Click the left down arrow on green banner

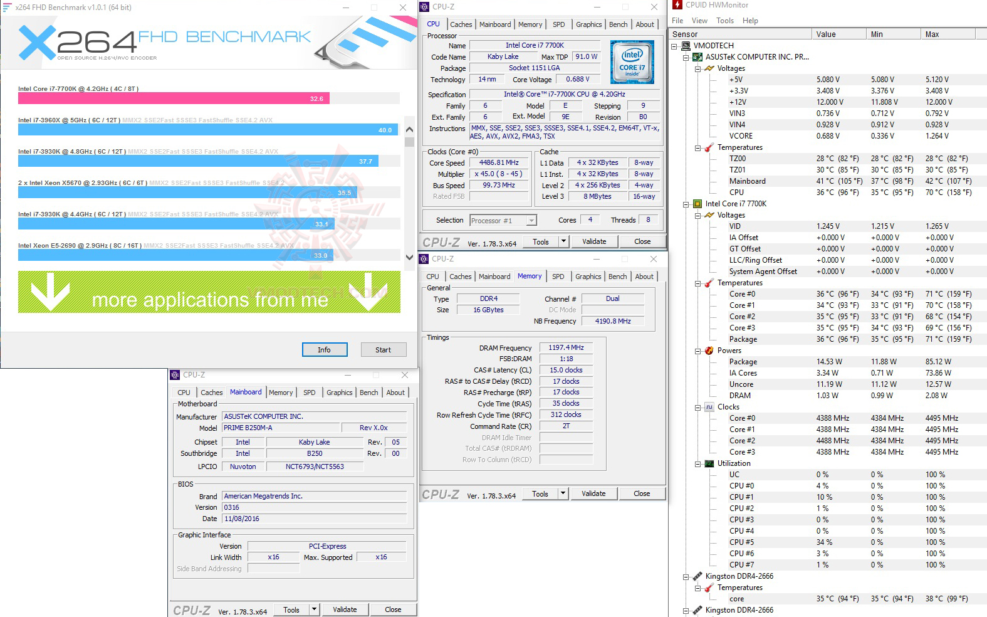[50, 293]
